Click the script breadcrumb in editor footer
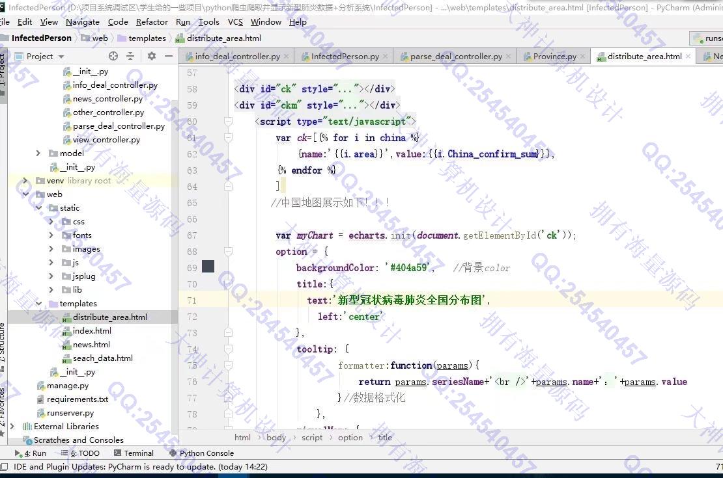This screenshot has height=478, width=723. coord(312,438)
